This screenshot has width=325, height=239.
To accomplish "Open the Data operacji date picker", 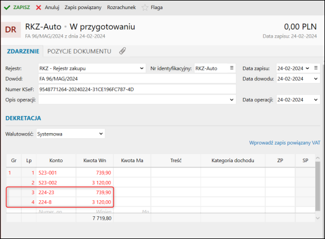I will tap(315, 100).
